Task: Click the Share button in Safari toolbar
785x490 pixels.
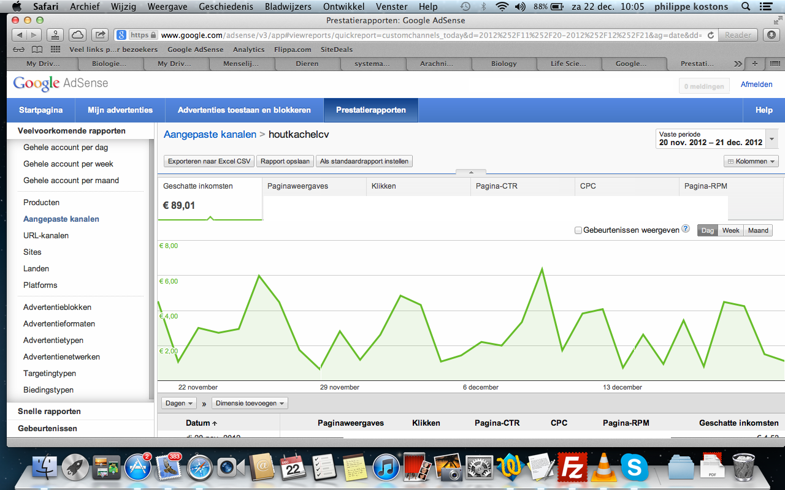Action: (101, 35)
